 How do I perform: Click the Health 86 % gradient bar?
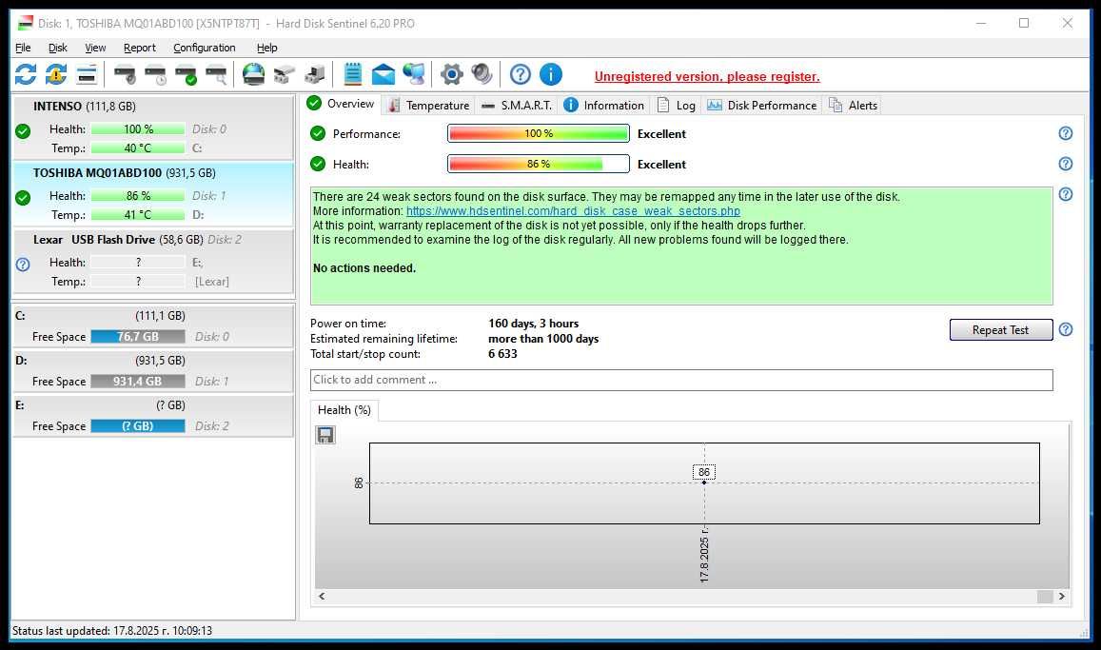coord(539,164)
